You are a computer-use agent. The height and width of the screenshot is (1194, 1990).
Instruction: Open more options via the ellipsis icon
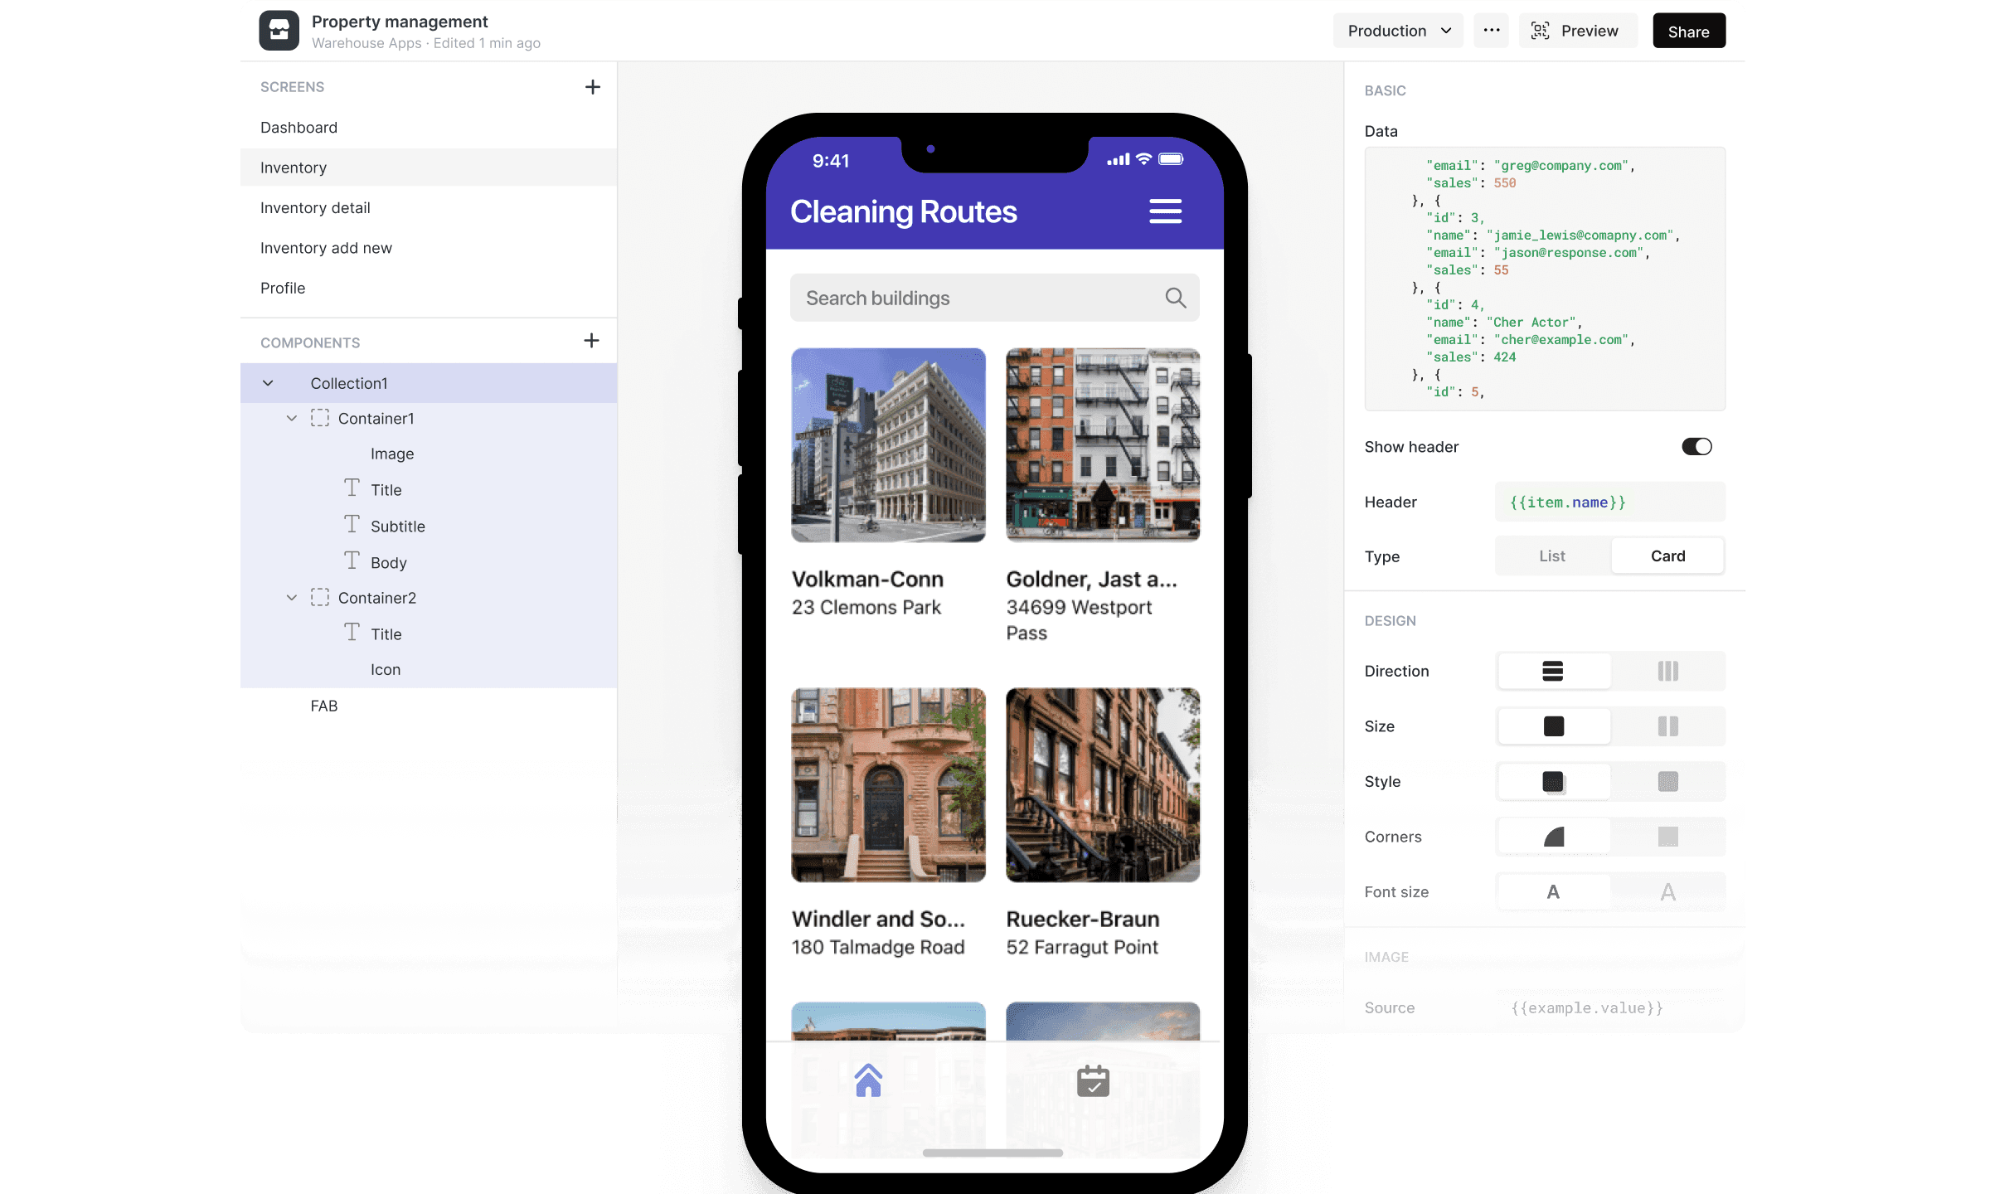pos(1491,30)
